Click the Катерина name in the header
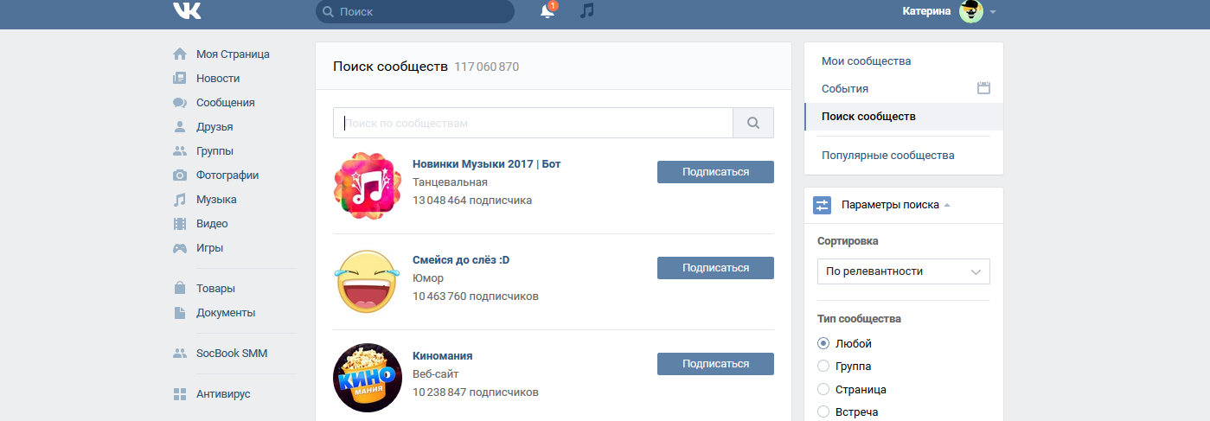The height and width of the screenshot is (421, 1210). pyautogui.click(x=926, y=11)
